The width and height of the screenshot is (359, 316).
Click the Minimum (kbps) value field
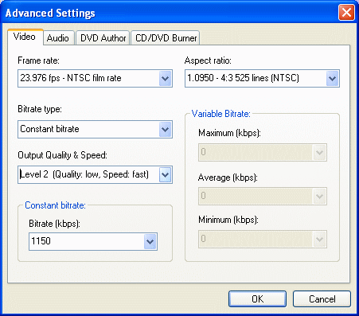263,240
